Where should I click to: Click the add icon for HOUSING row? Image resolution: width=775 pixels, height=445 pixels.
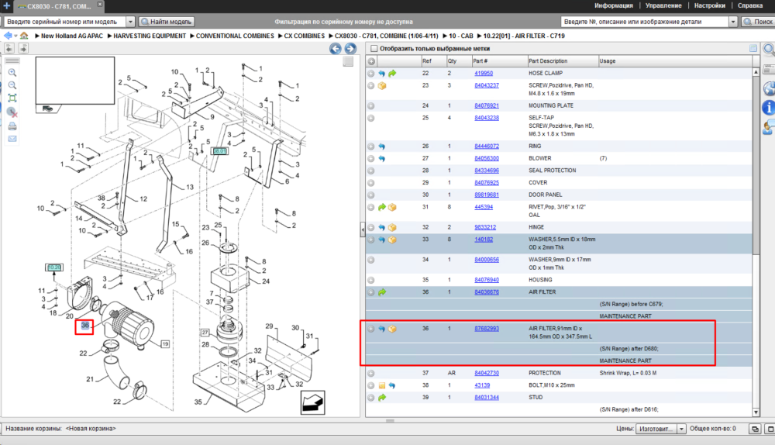(x=371, y=280)
